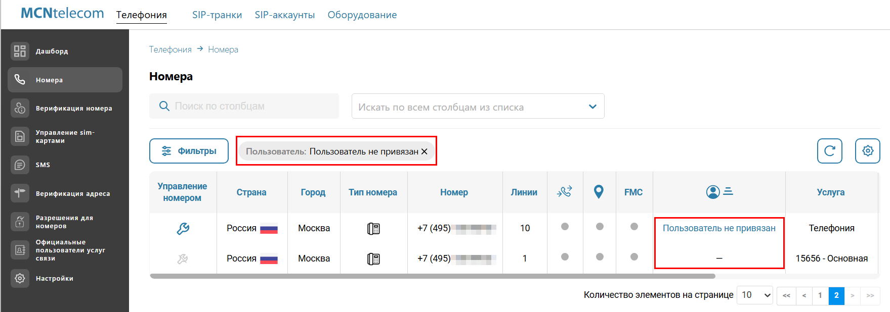Screen dimensions: 890x312
Task: Click next page > button
Action: pos(853,295)
